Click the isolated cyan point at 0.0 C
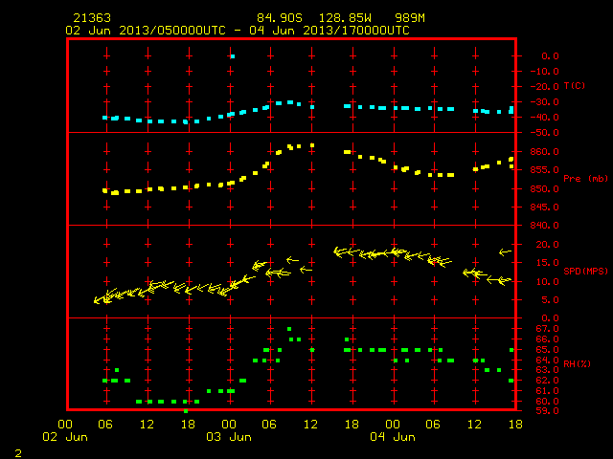The height and width of the screenshot is (459, 613). (233, 56)
